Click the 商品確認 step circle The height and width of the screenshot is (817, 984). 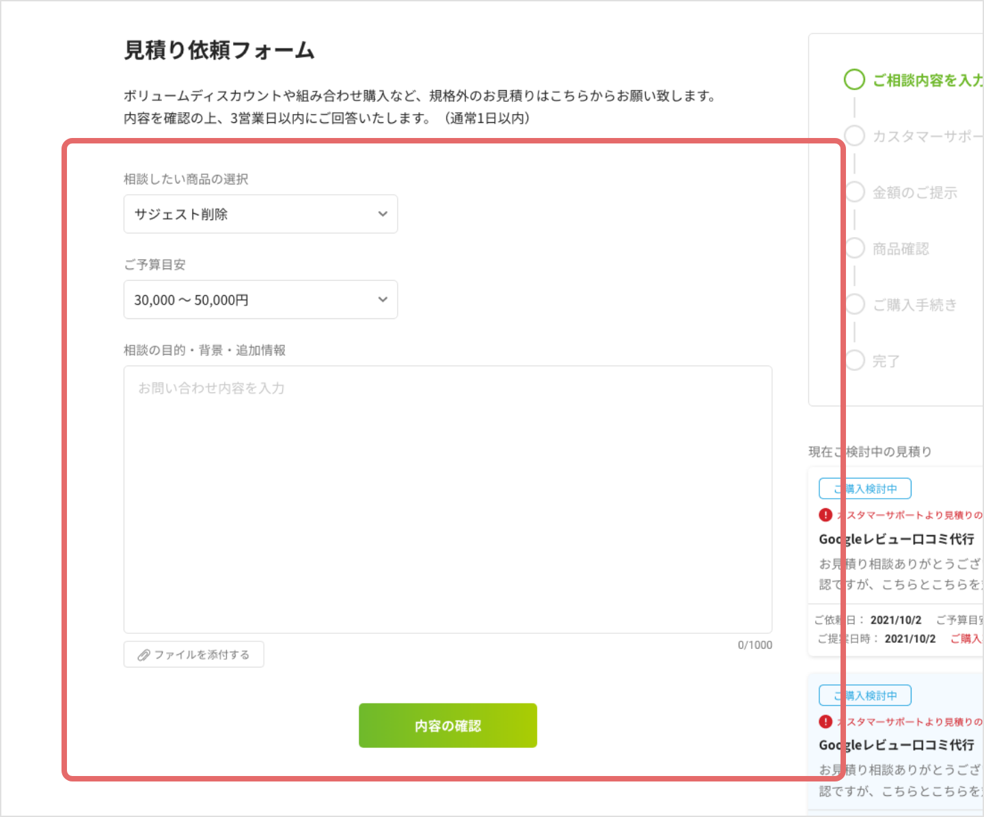point(854,248)
